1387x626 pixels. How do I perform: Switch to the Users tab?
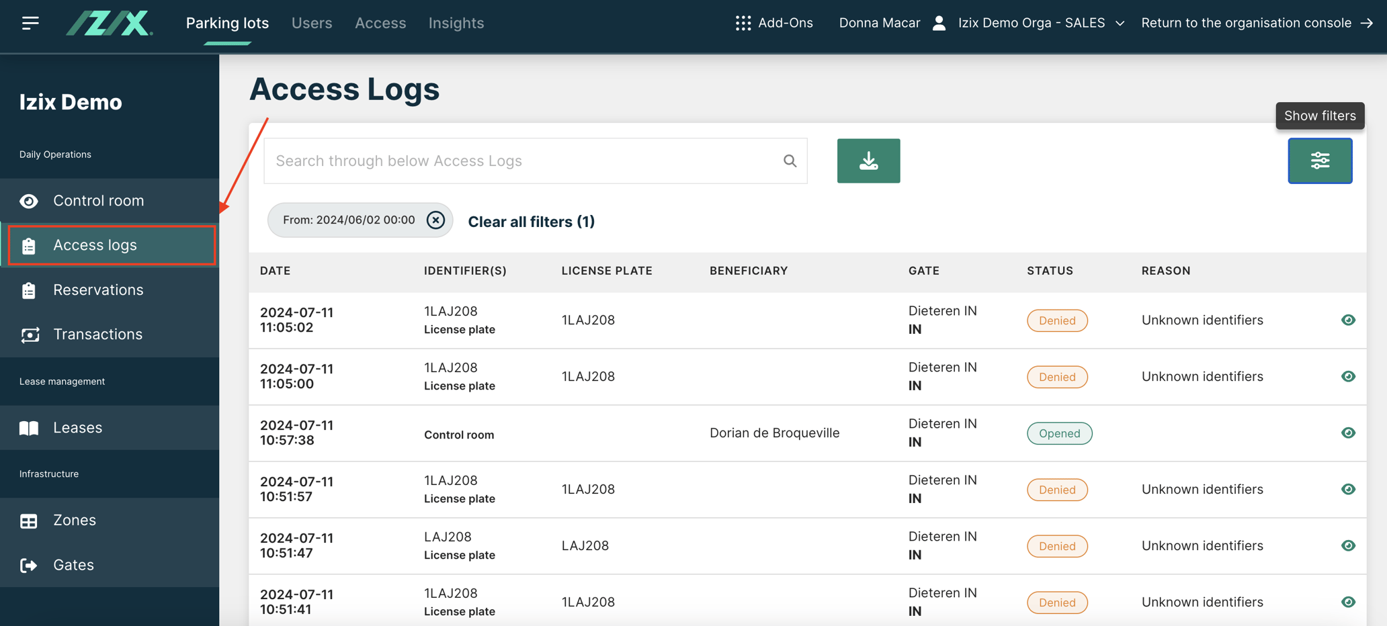(311, 22)
